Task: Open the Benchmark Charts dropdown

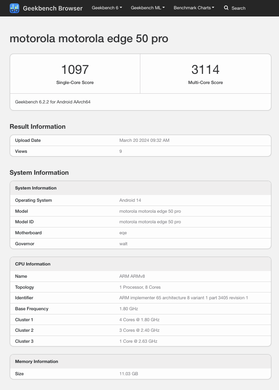Action: (x=194, y=8)
